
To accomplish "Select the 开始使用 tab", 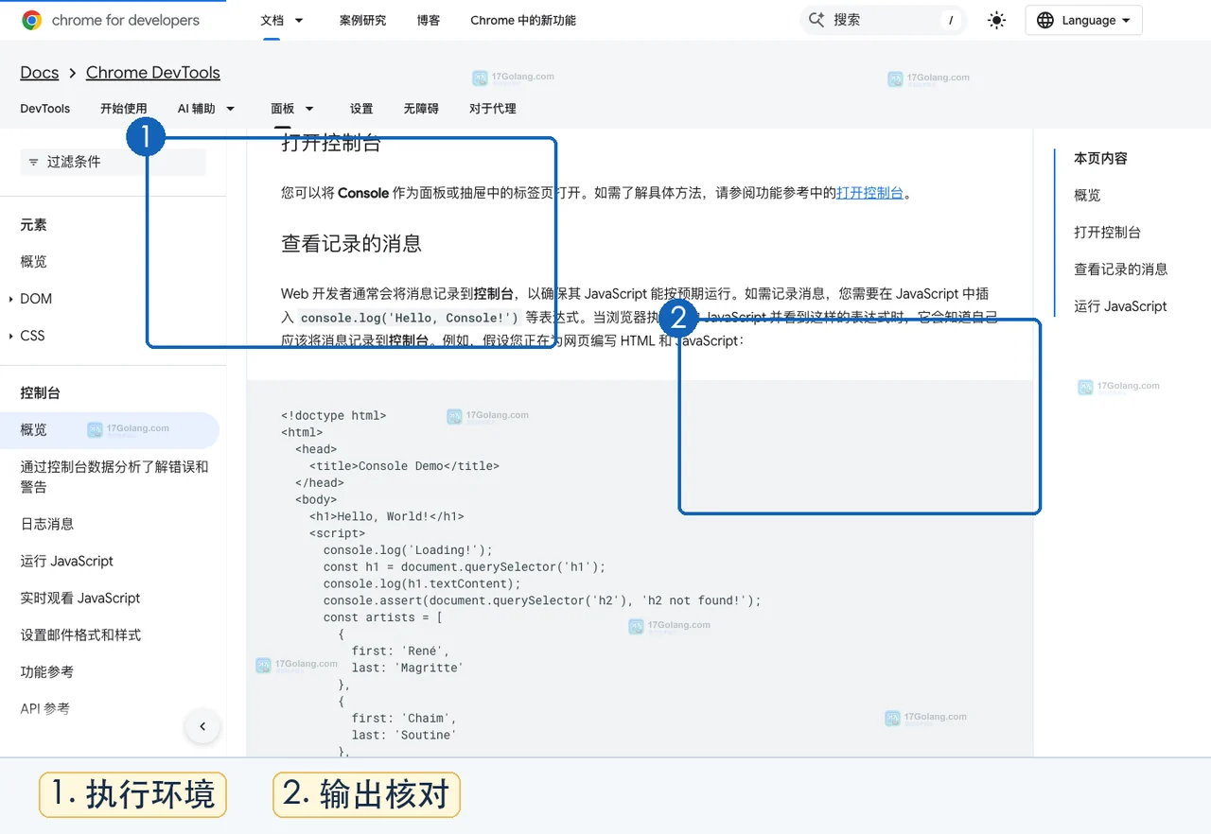I will pos(124,109).
